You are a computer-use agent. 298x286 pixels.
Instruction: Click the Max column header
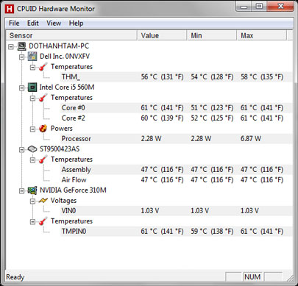(262, 35)
